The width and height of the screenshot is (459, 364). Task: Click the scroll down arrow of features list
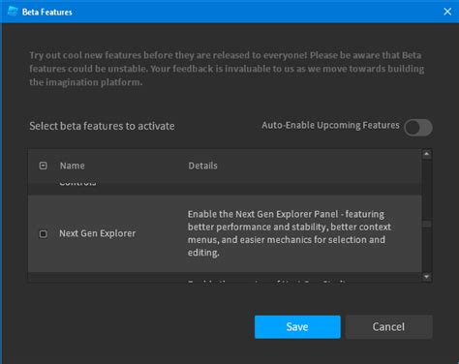[427, 277]
